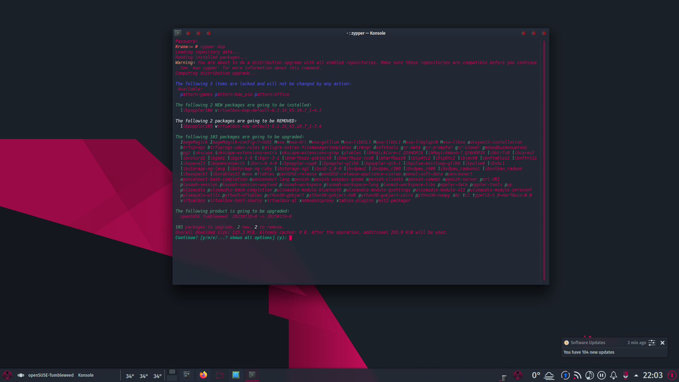Click the vertical scrollbar of the Konsole
Viewport: 679px width, 382px height.
click(x=544, y=160)
